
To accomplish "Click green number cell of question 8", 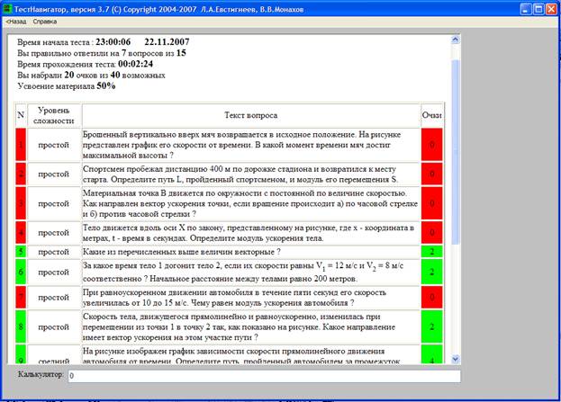I will point(21,327).
